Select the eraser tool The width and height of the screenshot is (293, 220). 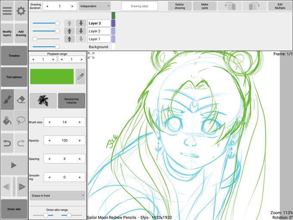(21, 100)
